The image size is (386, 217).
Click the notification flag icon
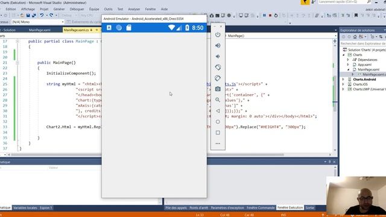305,2
